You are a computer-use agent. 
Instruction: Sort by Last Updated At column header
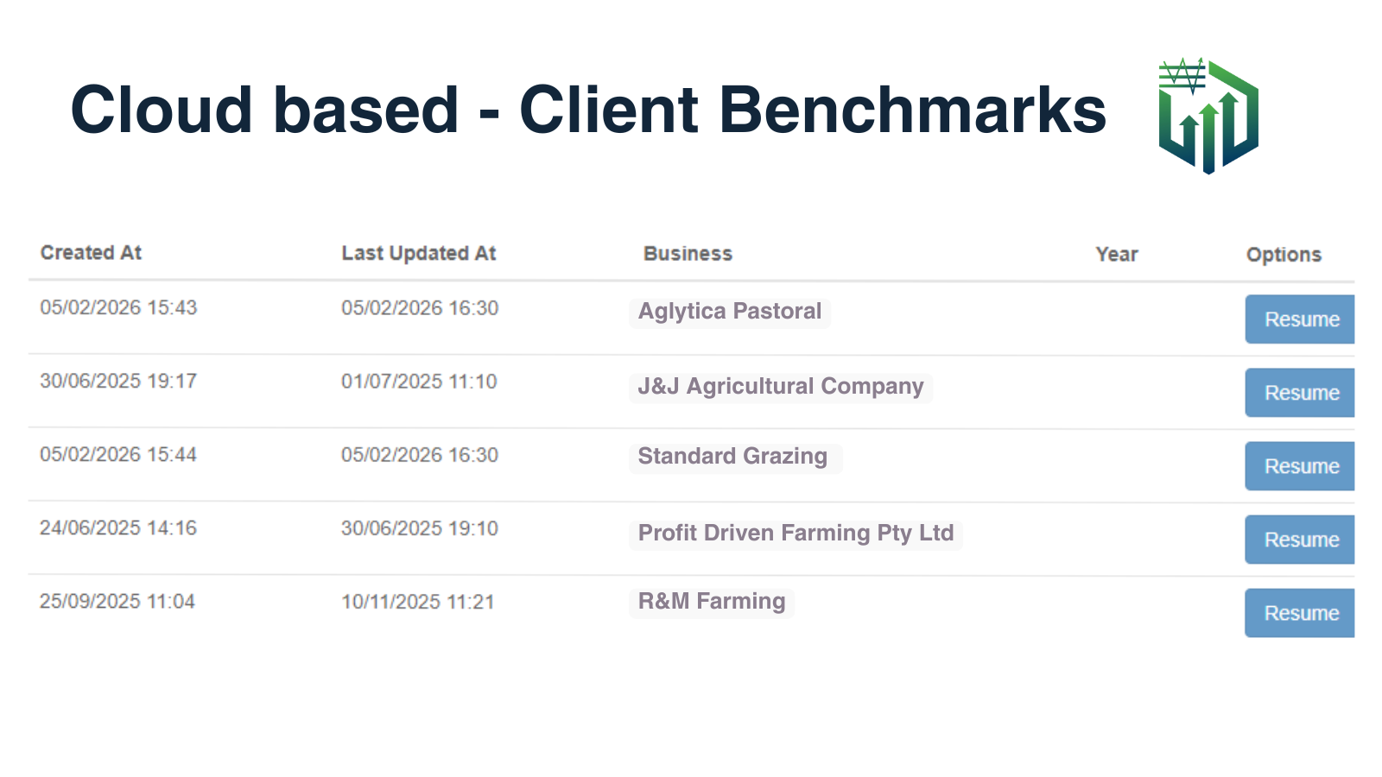[x=419, y=254]
